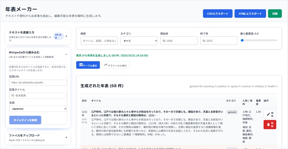The height and width of the screenshot is (149, 288).
Task: Click the 開始年 start year field
Action: point(179,41)
